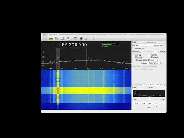Image resolution: width=184 pixels, height=138 pixels.
Task: Click the pencil toolbar icon
Action: pos(87,38)
